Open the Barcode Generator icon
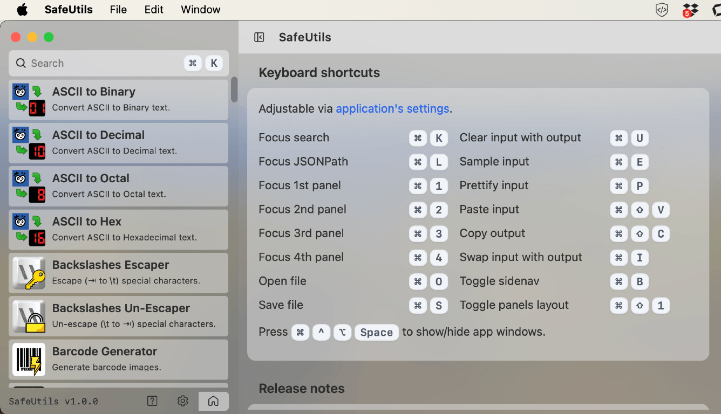721x414 pixels. [x=29, y=359]
